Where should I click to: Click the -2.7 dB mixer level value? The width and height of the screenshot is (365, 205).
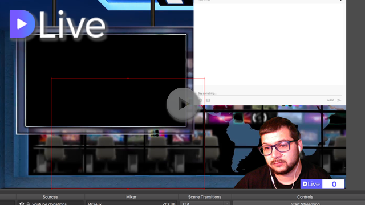(169, 204)
